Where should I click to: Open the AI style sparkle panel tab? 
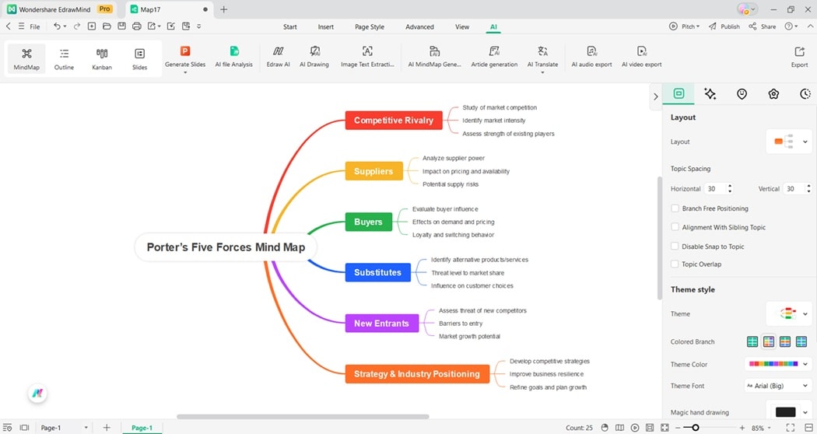point(710,94)
